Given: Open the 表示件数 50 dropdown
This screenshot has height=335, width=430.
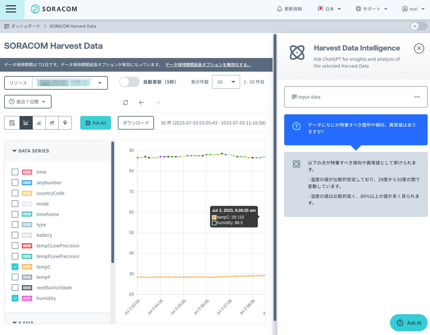Looking at the screenshot, I should click(x=226, y=82).
